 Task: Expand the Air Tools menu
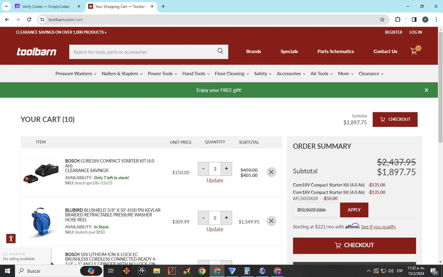[321, 74]
